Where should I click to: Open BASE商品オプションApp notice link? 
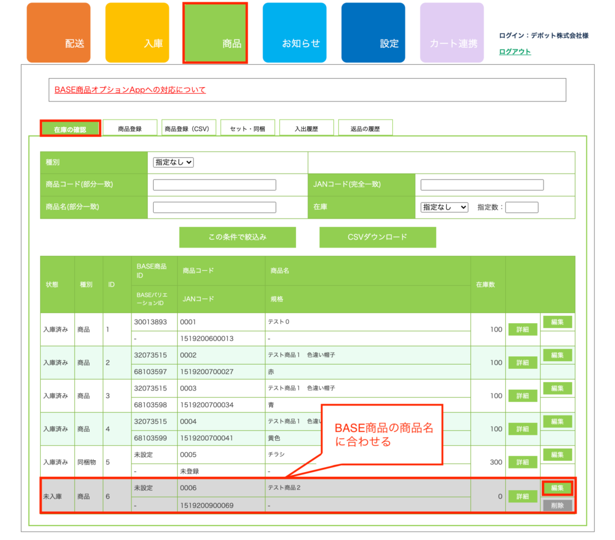[x=130, y=90]
